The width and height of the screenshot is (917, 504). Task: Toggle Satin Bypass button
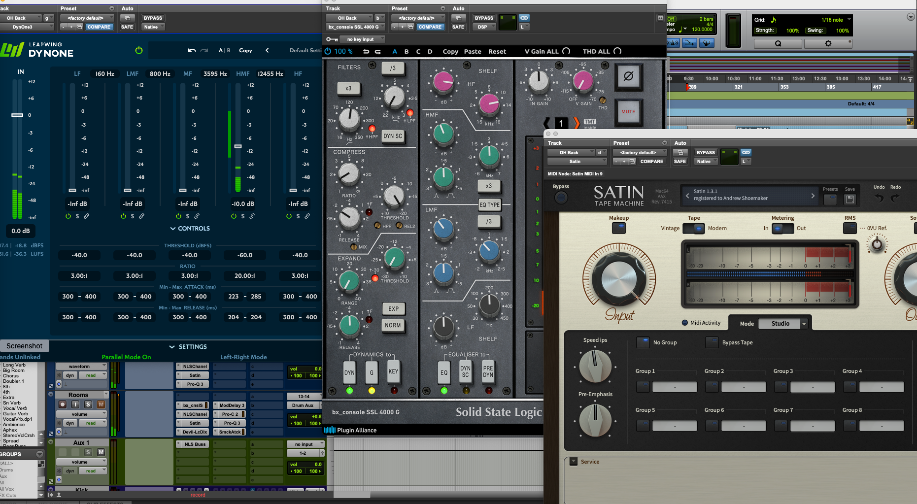(561, 198)
